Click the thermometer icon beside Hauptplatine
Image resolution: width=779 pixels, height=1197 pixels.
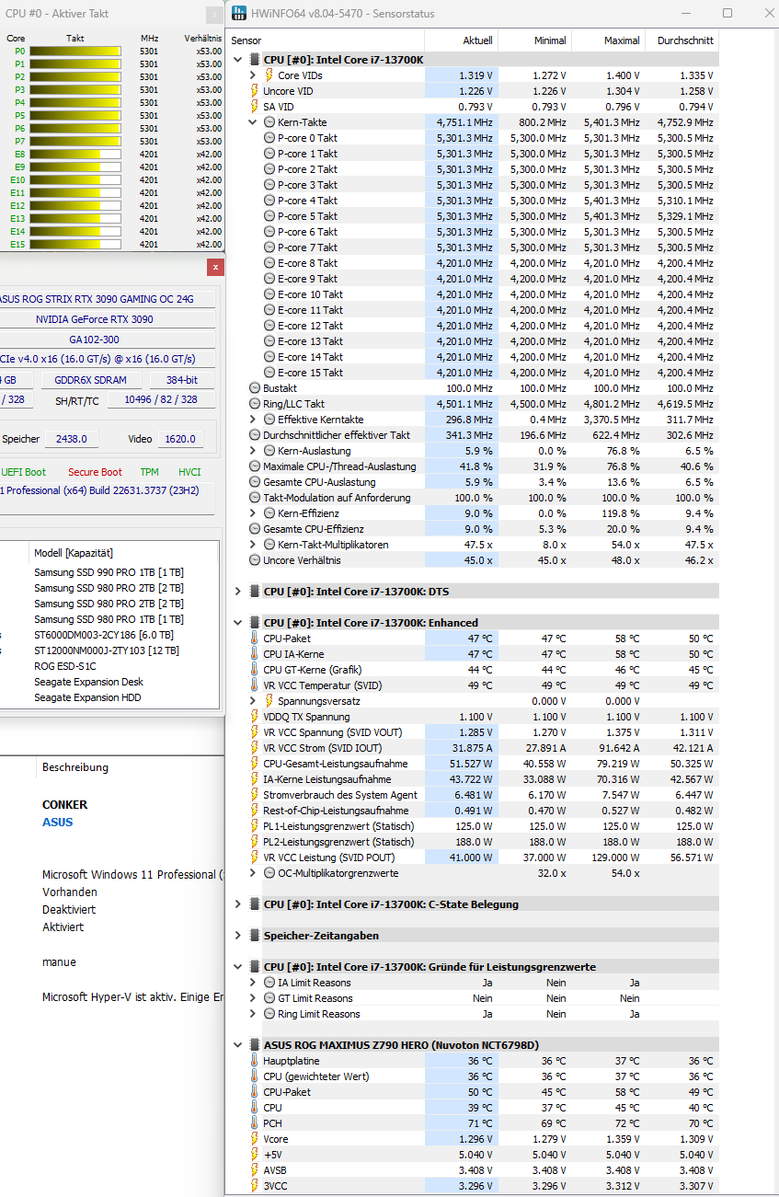click(x=255, y=1061)
